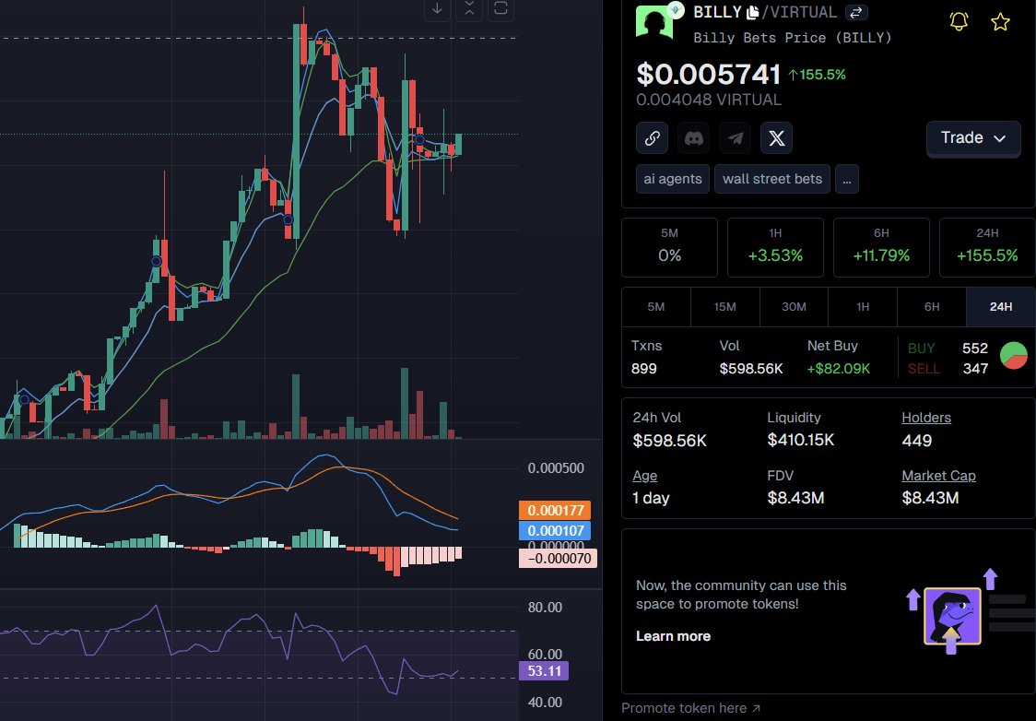Switch stats to 6H tab
The width and height of the screenshot is (1036, 721).
(932, 307)
